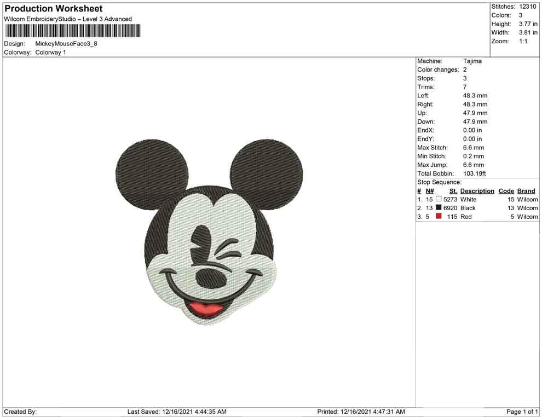Select the machine value 'Tajima'
The height and width of the screenshot is (417, 542).
pyautogui.click(x=472, y=61)
